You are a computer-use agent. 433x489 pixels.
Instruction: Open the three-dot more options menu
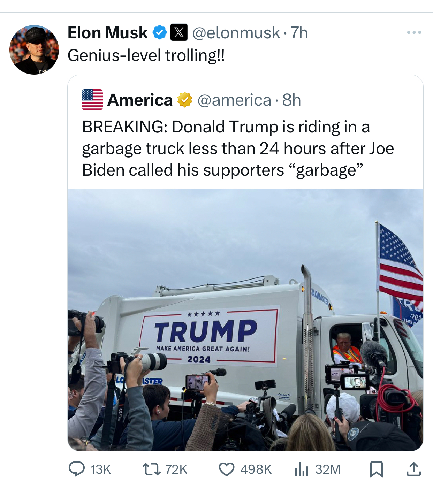click(x=414, y=32)
